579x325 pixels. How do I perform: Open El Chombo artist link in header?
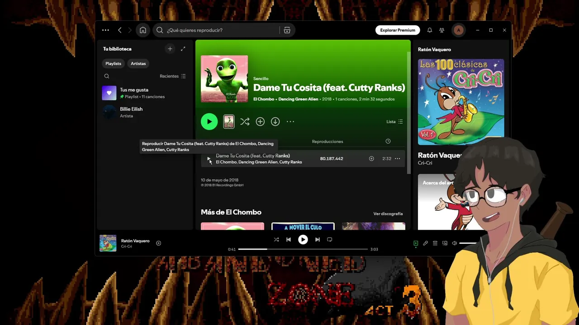pos(263,99)
